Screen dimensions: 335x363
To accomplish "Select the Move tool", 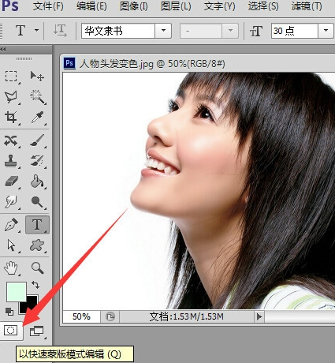I will pos(37,77).
